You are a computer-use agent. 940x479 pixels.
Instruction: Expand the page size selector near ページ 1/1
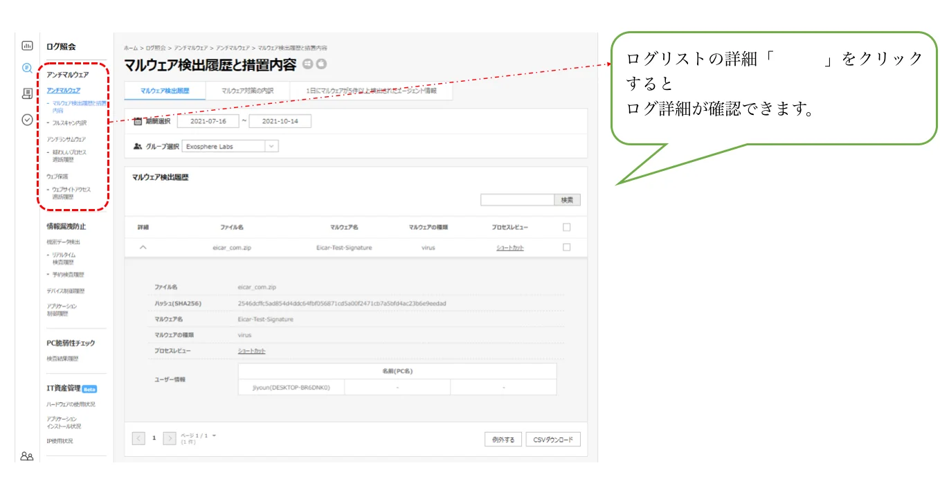click(x=214, y=435)
